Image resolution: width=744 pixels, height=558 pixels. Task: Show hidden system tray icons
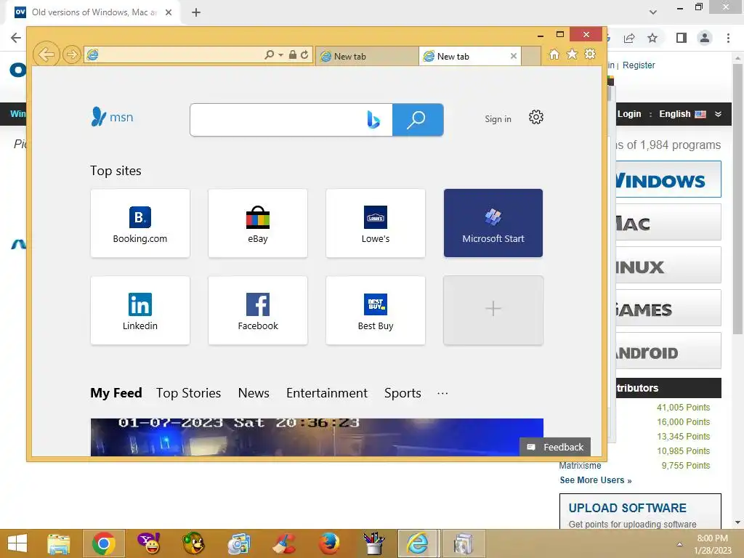coord(679,545)
